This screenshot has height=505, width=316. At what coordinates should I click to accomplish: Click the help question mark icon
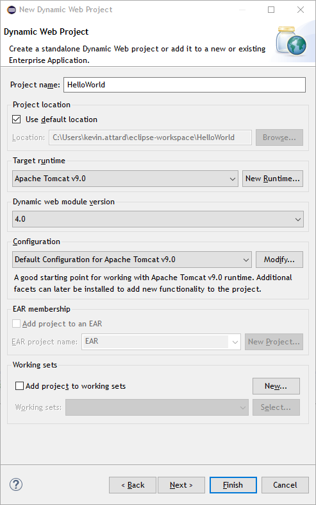pos(16,484)
